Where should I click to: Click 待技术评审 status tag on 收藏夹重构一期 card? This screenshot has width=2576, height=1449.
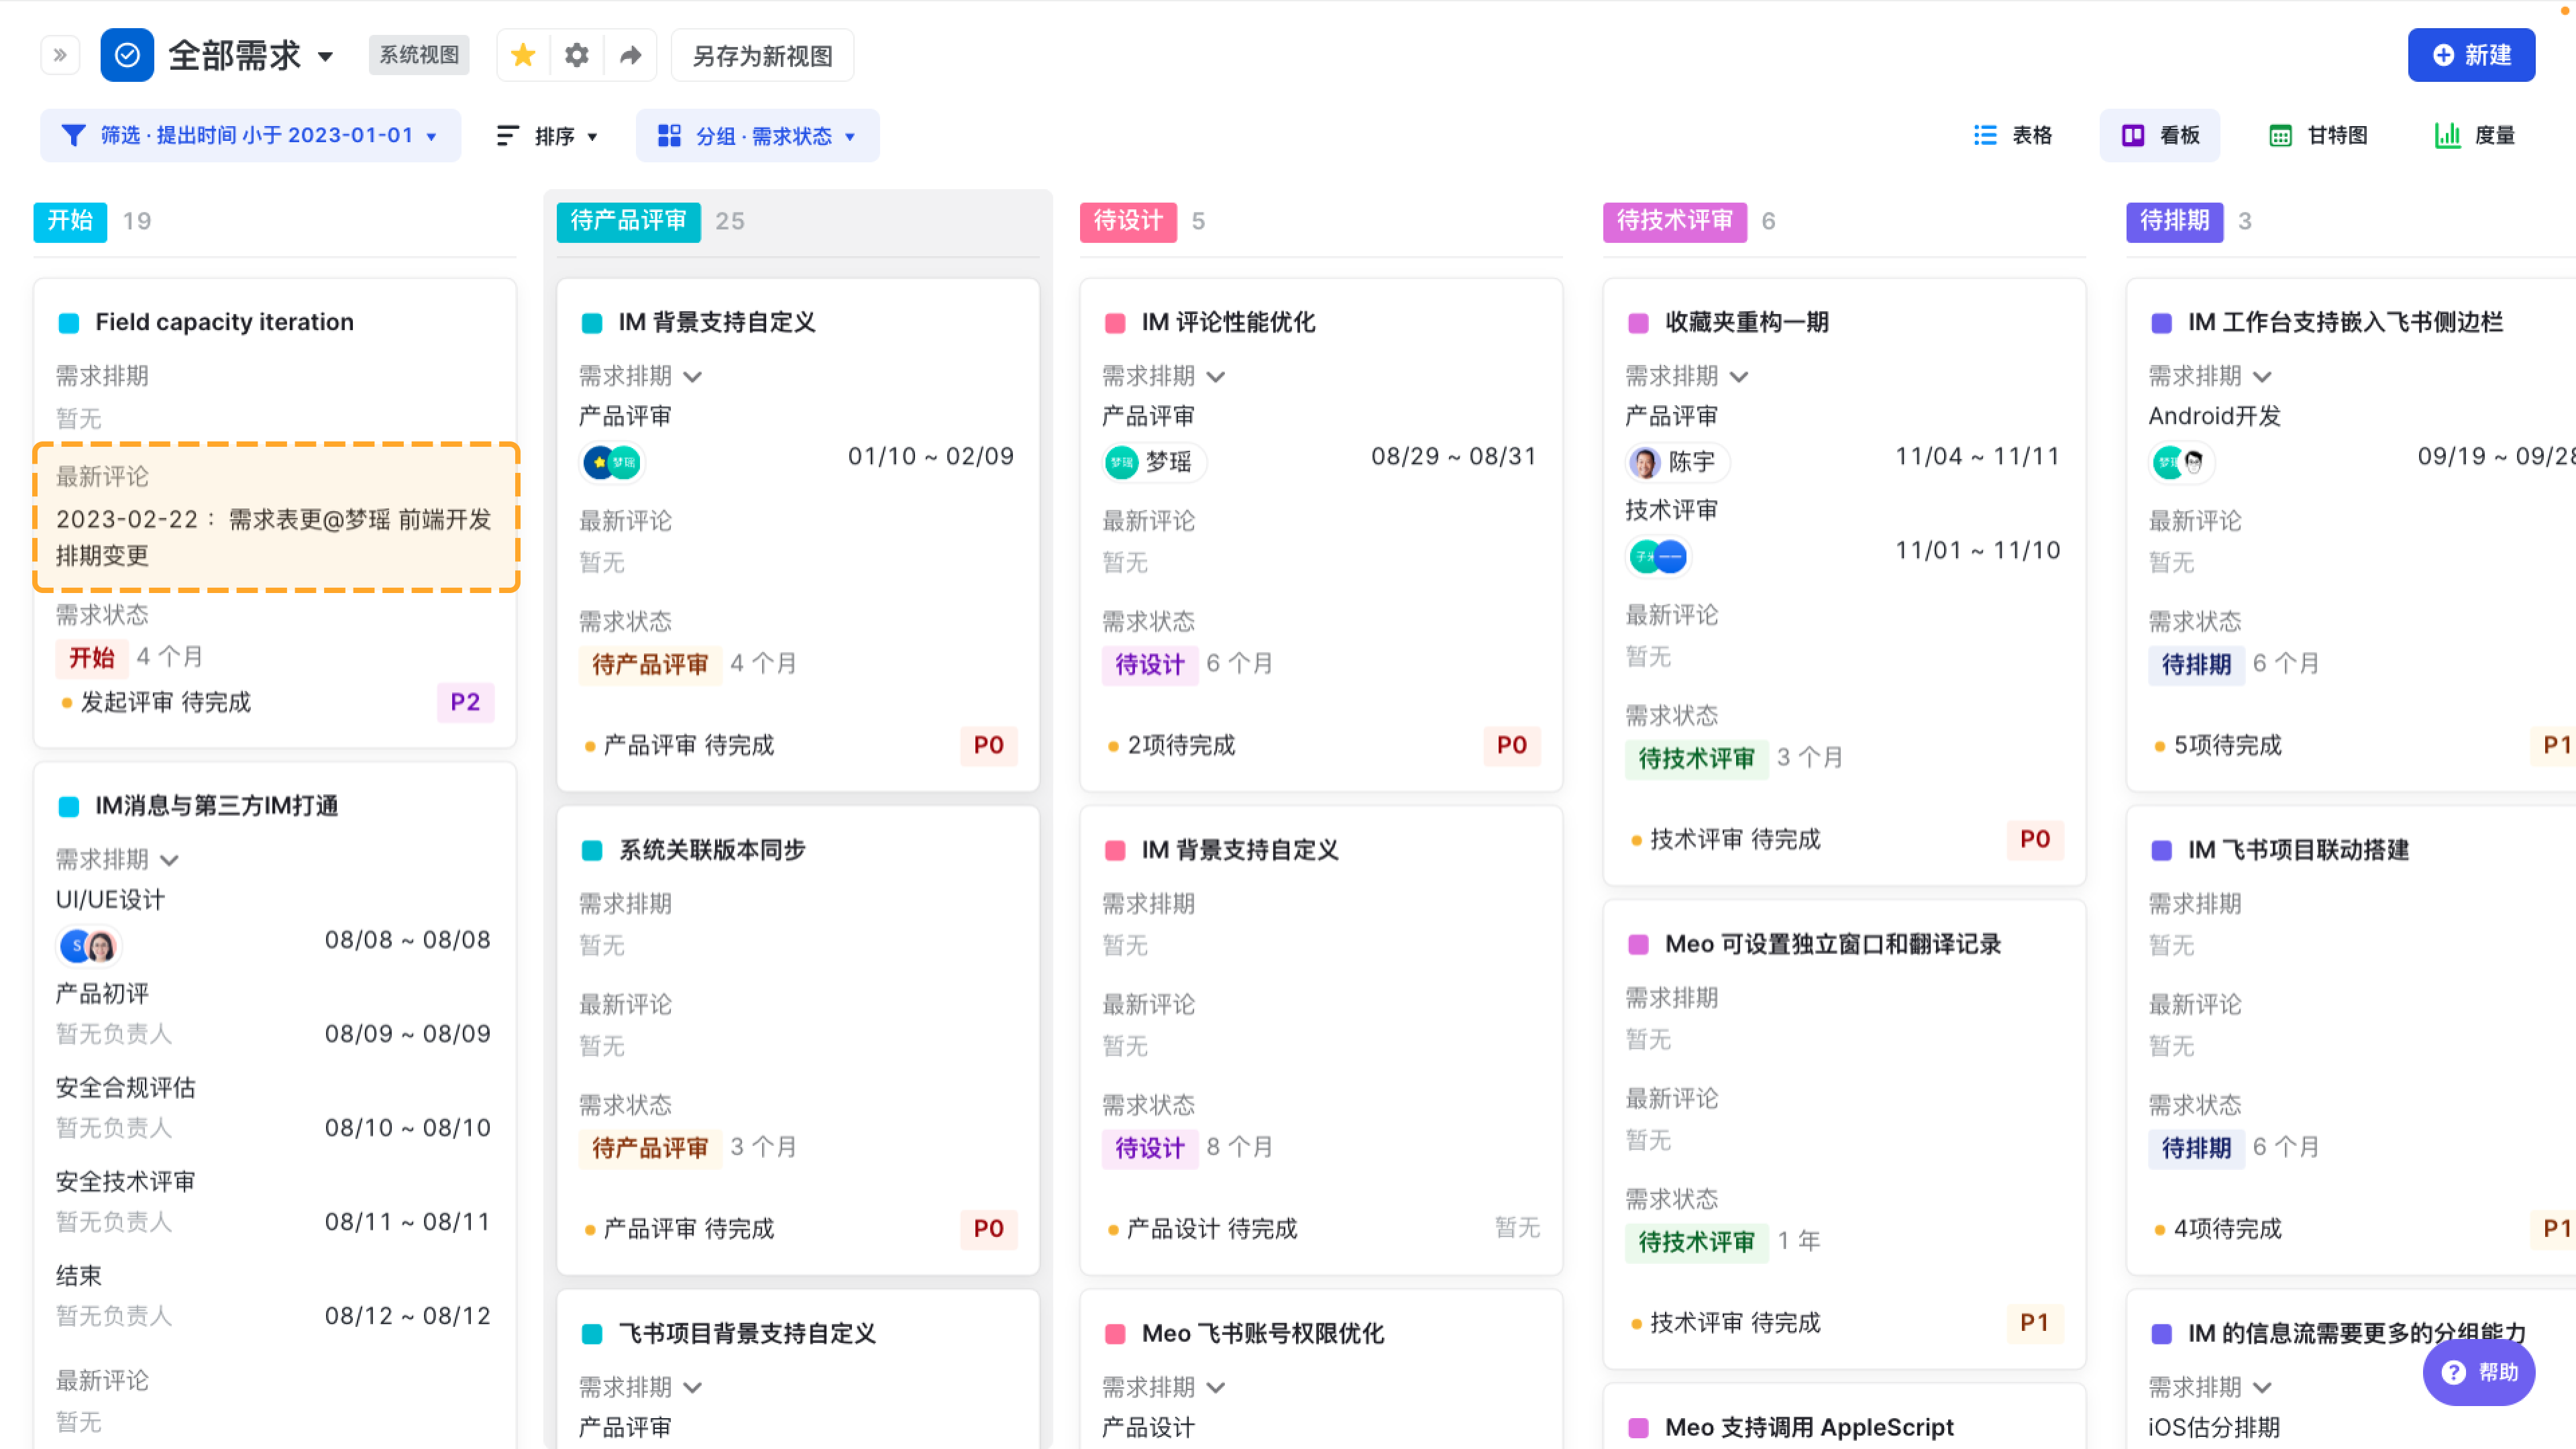point(1696,759)
